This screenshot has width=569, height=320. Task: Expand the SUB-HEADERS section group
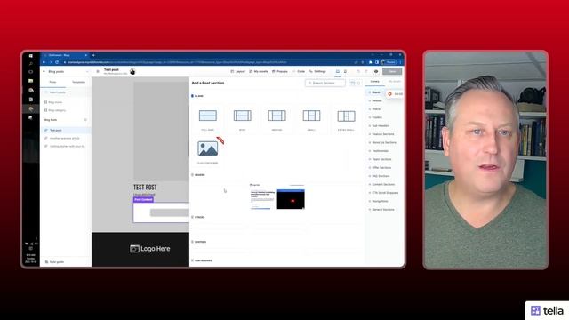[x=202, y=260]
